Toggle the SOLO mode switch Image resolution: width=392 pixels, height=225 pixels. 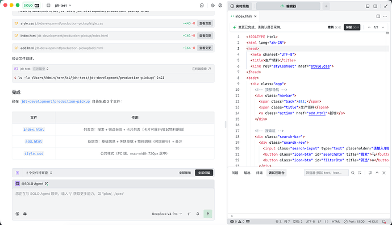tap(31, 5)
